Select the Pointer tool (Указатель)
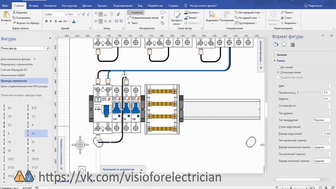This screenshot has width=336, height=189. [135, 13]
